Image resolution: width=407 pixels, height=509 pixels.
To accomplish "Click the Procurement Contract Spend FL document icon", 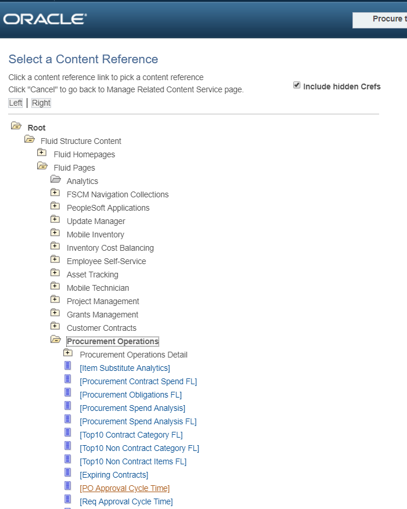I will click(x=67, y=379).
